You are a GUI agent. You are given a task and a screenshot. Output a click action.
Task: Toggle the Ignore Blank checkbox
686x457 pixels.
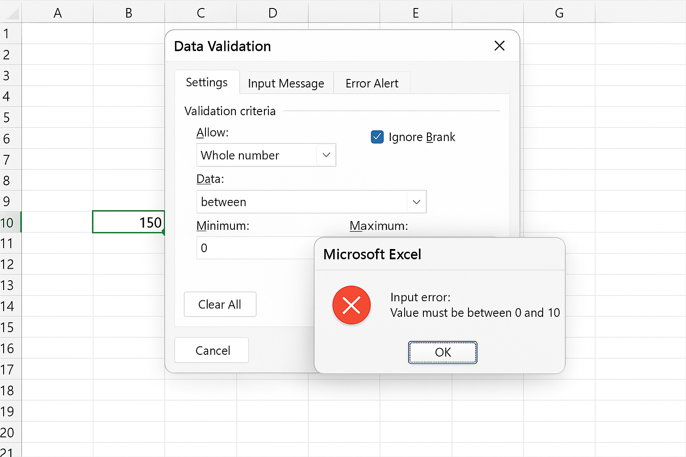point(377,137)
